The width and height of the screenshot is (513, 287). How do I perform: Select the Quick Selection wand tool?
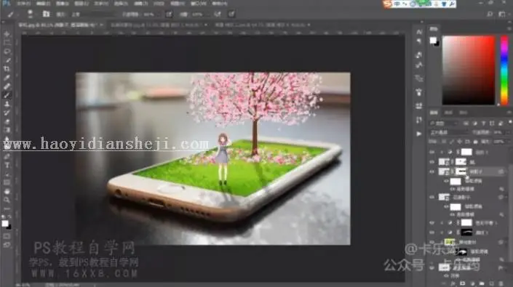pos(7,60)
